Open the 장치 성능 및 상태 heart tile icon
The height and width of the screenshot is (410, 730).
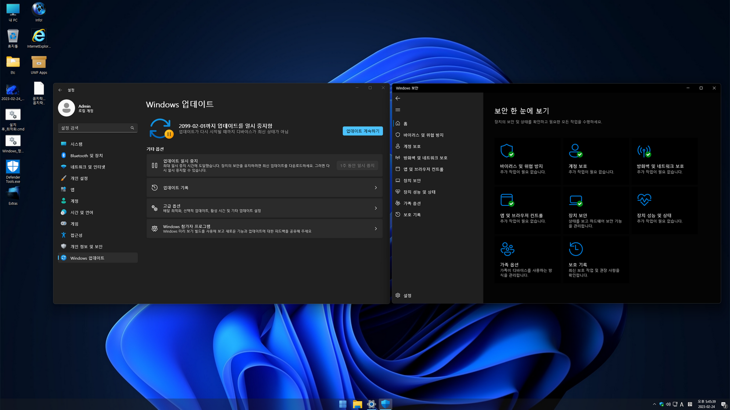644,200
